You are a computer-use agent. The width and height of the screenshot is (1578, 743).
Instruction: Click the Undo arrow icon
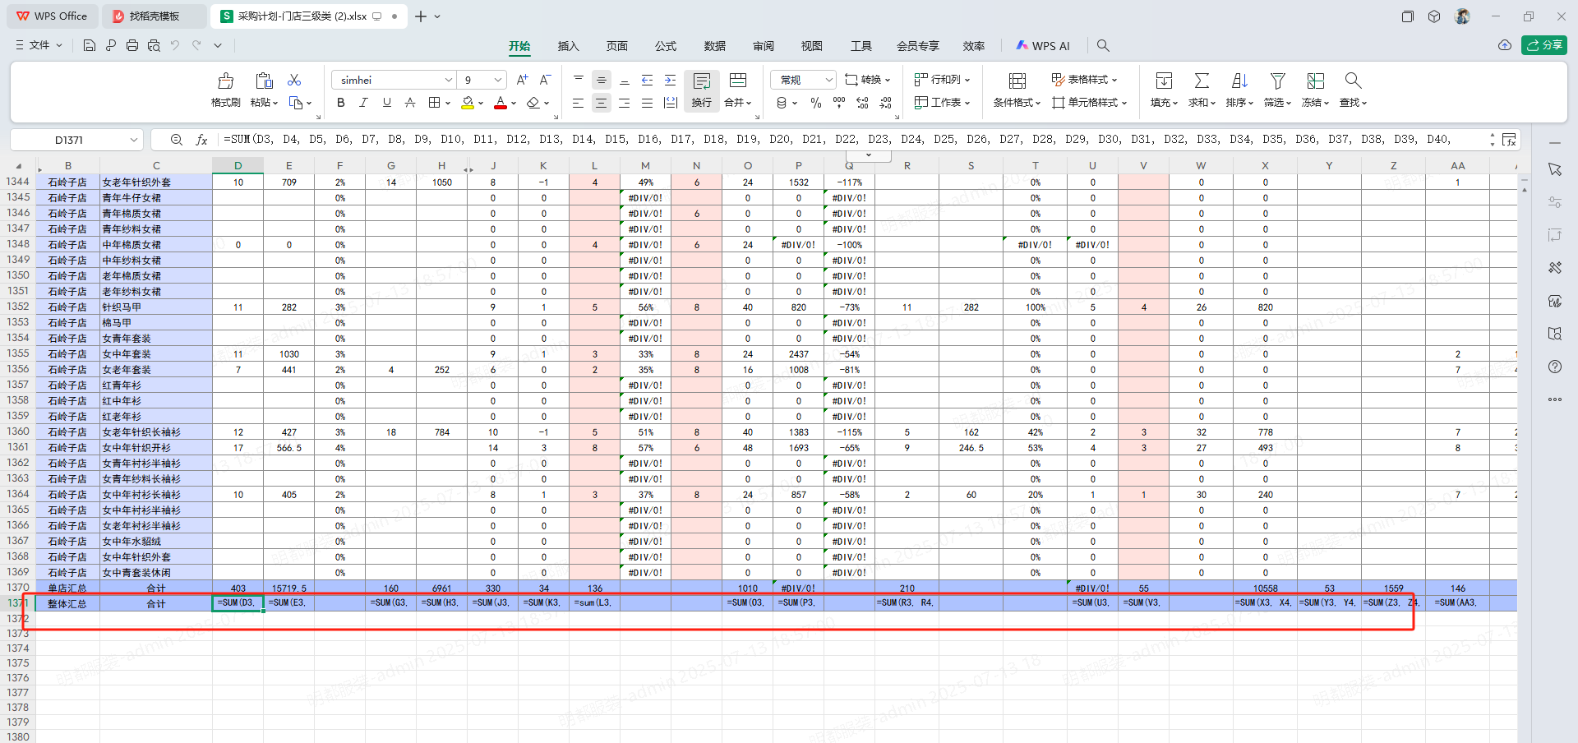tap(175, 45)
